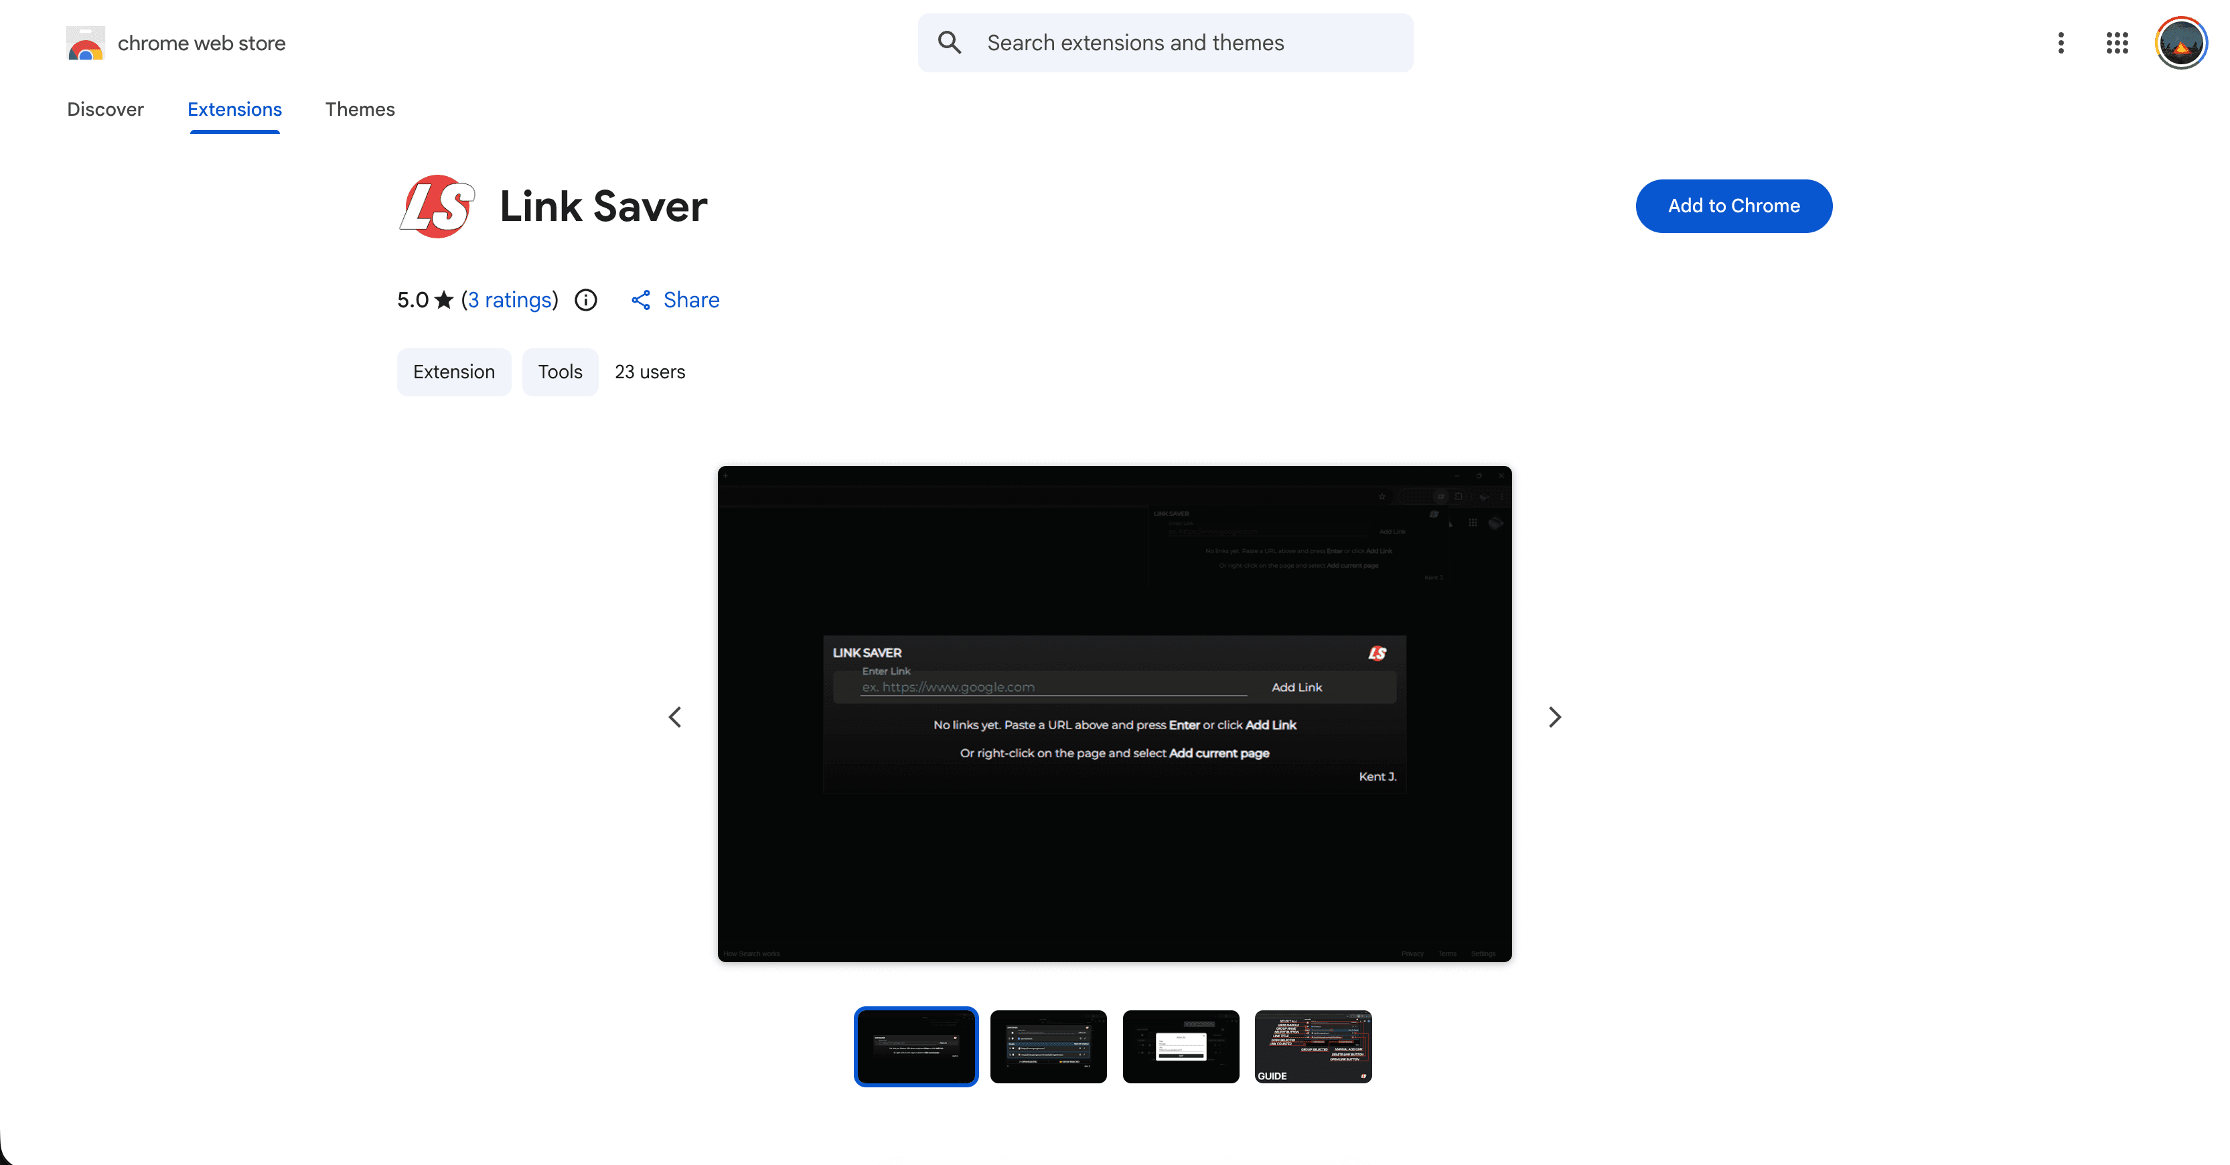Click the Link Saver extension logo
The height and width of the screenshot is (1165, 2230).
(x=437, y=206)
